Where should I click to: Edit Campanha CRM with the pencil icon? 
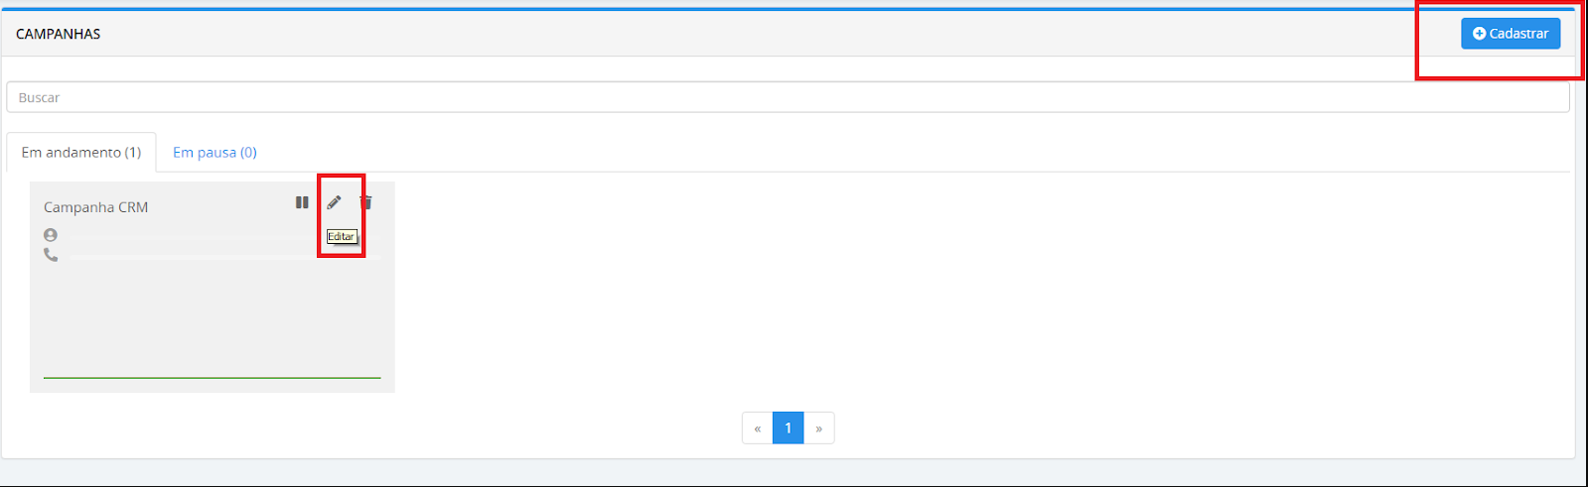click(334, 202)
